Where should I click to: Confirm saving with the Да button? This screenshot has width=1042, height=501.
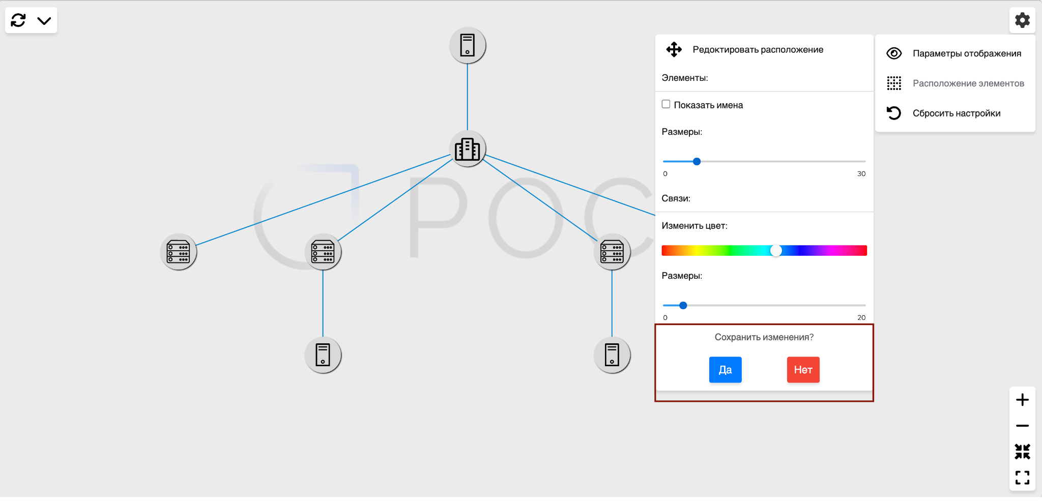725,370
